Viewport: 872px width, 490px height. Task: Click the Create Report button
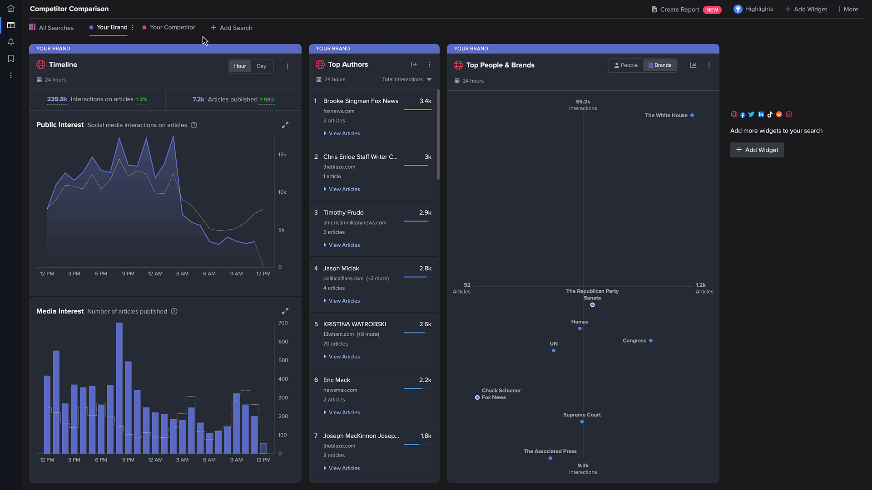pos(679,9)
